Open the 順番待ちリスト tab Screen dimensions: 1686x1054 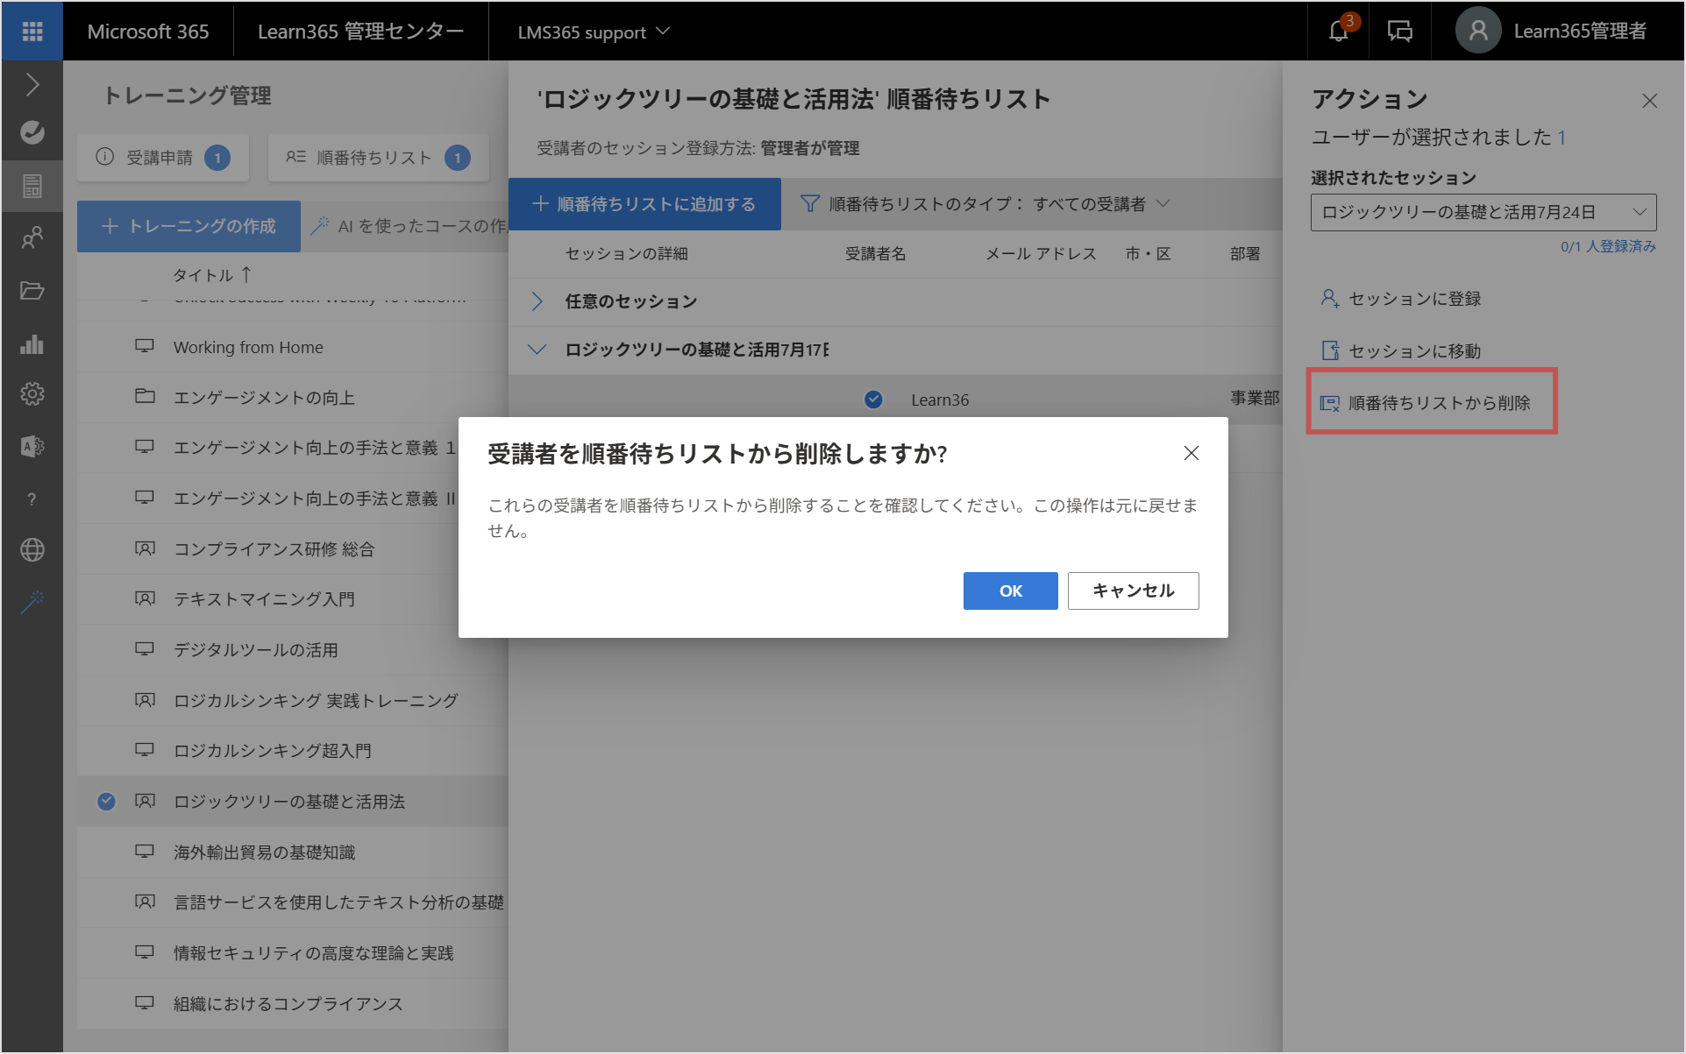[378, 158]
